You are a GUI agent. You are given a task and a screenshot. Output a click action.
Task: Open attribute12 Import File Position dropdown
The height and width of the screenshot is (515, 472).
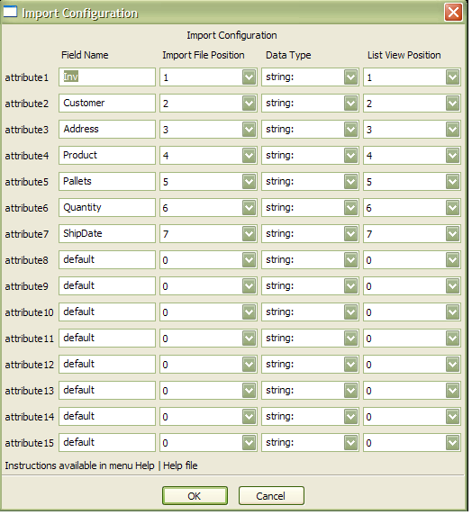(250, 365)
